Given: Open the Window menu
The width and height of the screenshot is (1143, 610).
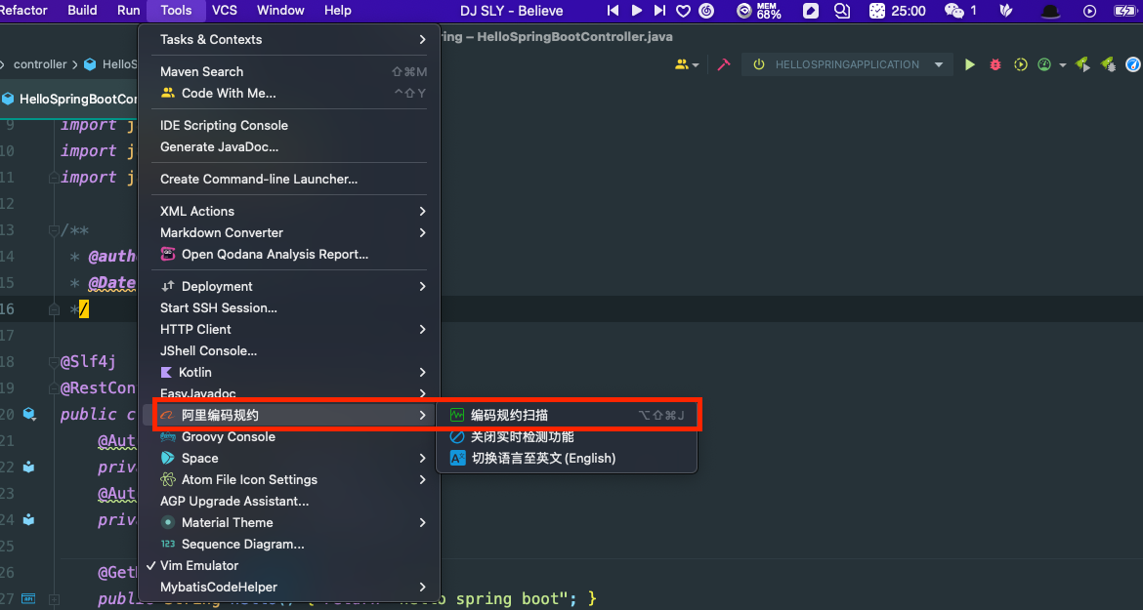Looking at the screenshot, I should [x=280, y=10].
